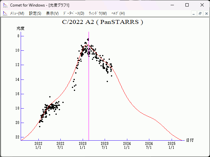
Task: Maximize the Comet for Windows window
Action: click(187, 5)
